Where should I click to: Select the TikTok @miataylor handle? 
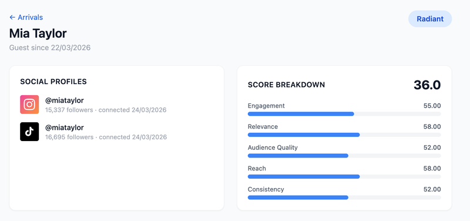65,128
